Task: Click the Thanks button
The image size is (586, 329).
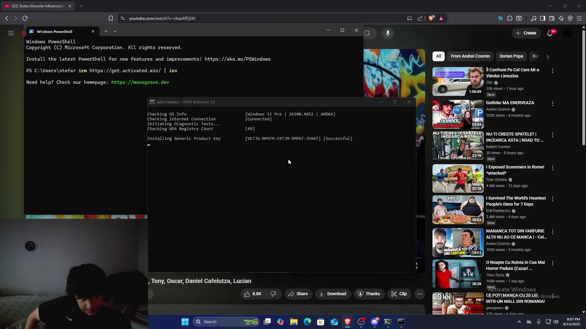Action: [x=369, y=294]
